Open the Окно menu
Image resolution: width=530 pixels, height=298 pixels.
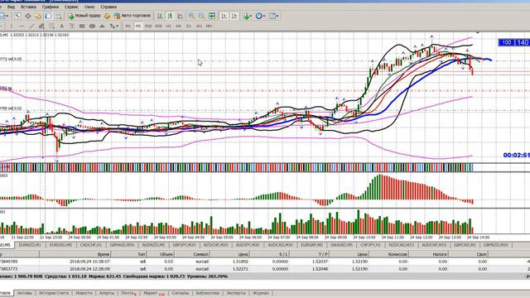89,7
